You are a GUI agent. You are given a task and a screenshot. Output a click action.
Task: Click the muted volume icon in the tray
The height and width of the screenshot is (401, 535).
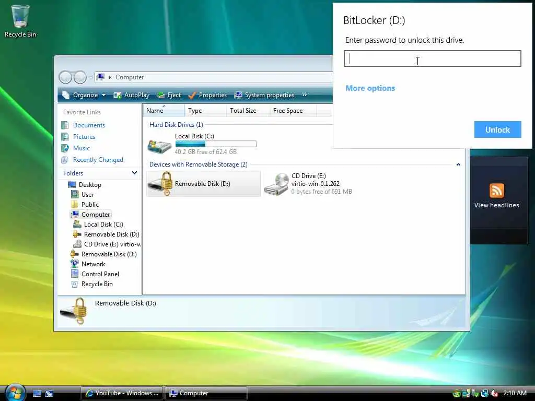(x=494, y=393)
